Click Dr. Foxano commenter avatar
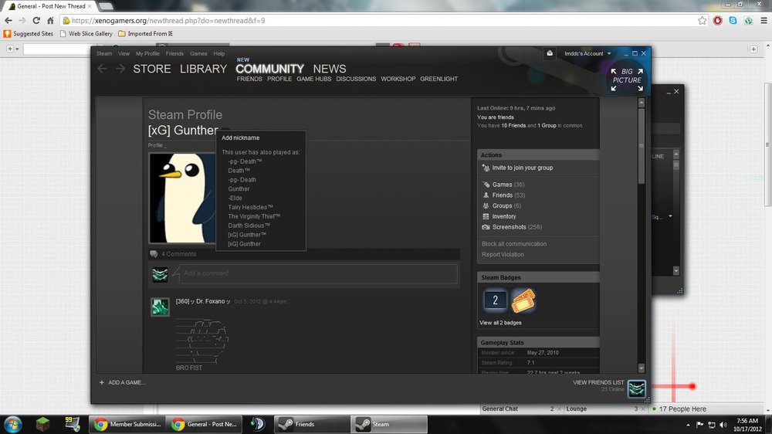 click(160, 307)
